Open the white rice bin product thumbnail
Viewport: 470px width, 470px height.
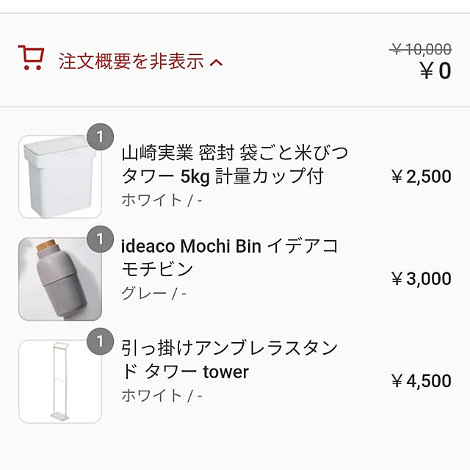[x=60, y=177]
